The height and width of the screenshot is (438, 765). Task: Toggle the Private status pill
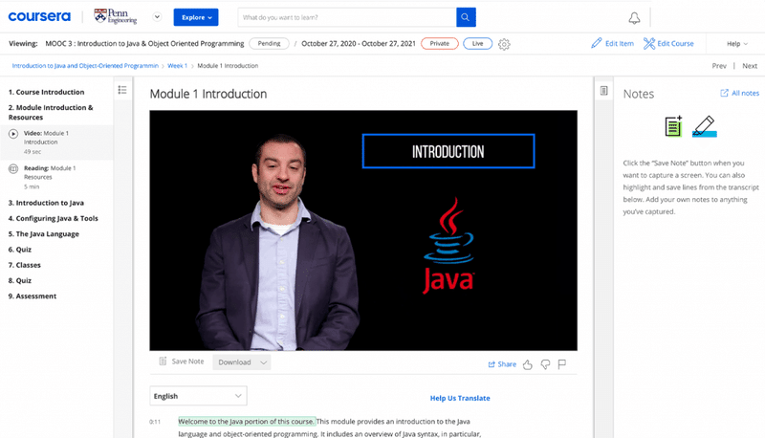tap(439, 43)
